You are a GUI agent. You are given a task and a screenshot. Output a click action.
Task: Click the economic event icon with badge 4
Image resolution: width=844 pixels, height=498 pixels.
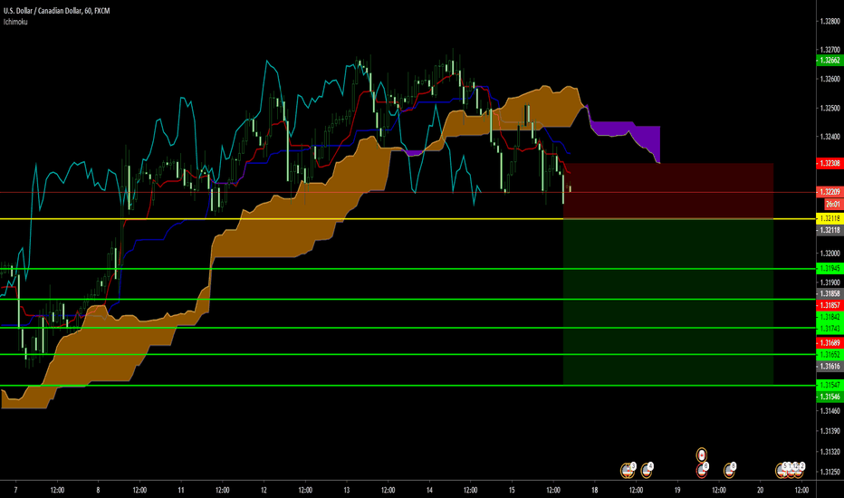(648, 469)
